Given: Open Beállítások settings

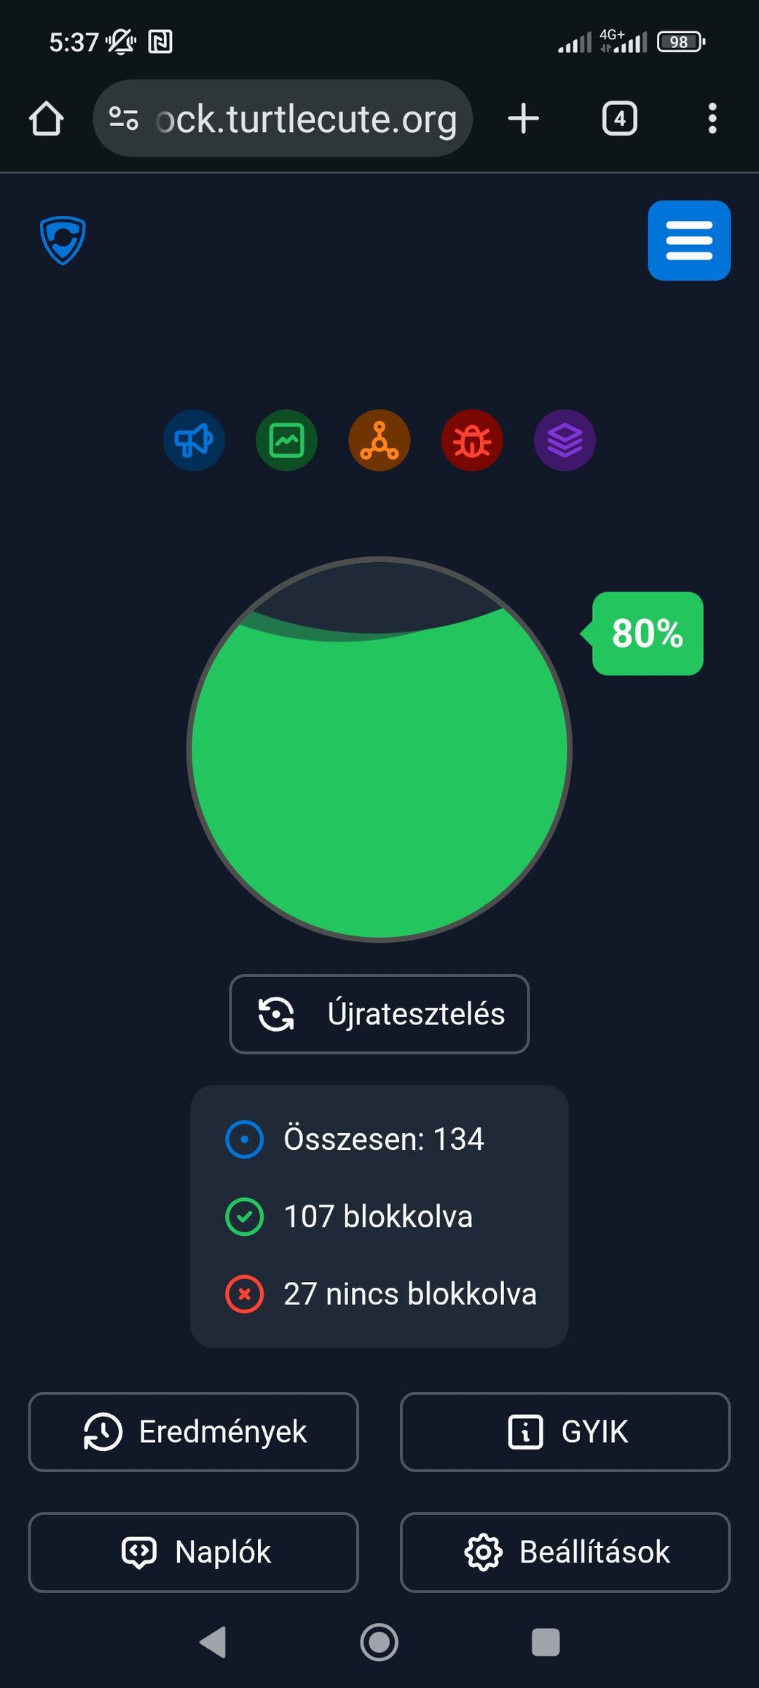Looking at the screenshot, I should point(565,1552).
